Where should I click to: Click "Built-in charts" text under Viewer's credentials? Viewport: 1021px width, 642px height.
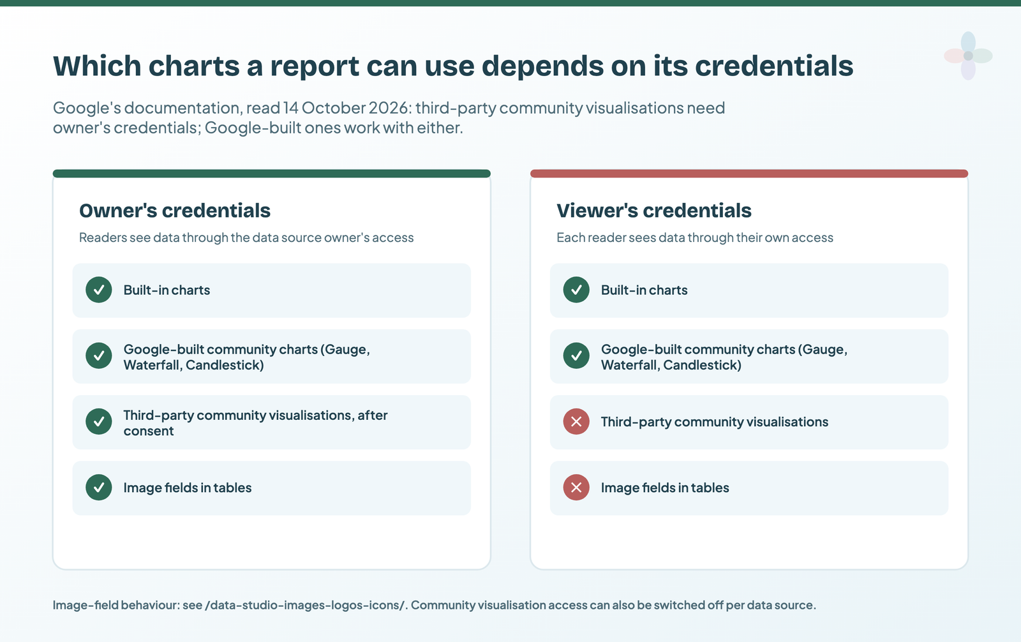pos(645,290)
